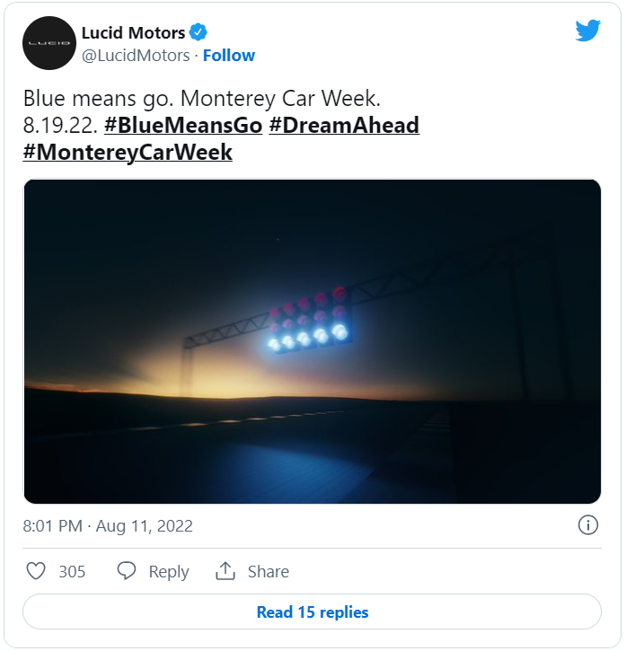Click the Lucid Motors display name
The height and width of the screenshot is (651, 626).
tap(133, 33)
